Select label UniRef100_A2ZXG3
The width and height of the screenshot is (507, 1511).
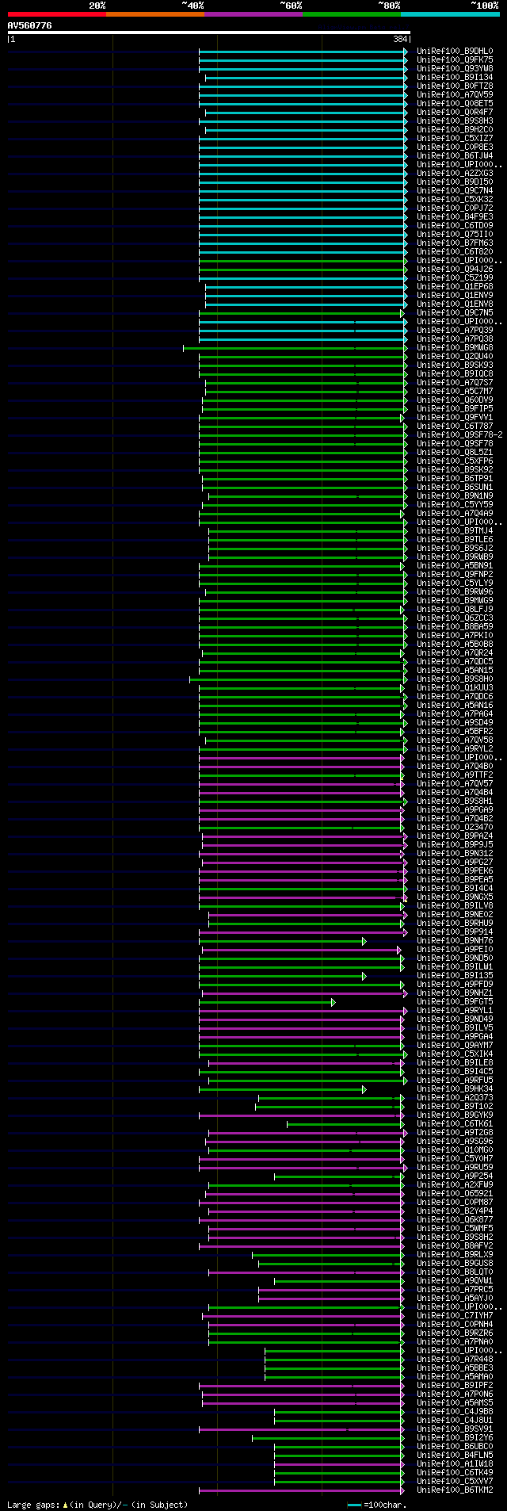[x=455, y=174]
